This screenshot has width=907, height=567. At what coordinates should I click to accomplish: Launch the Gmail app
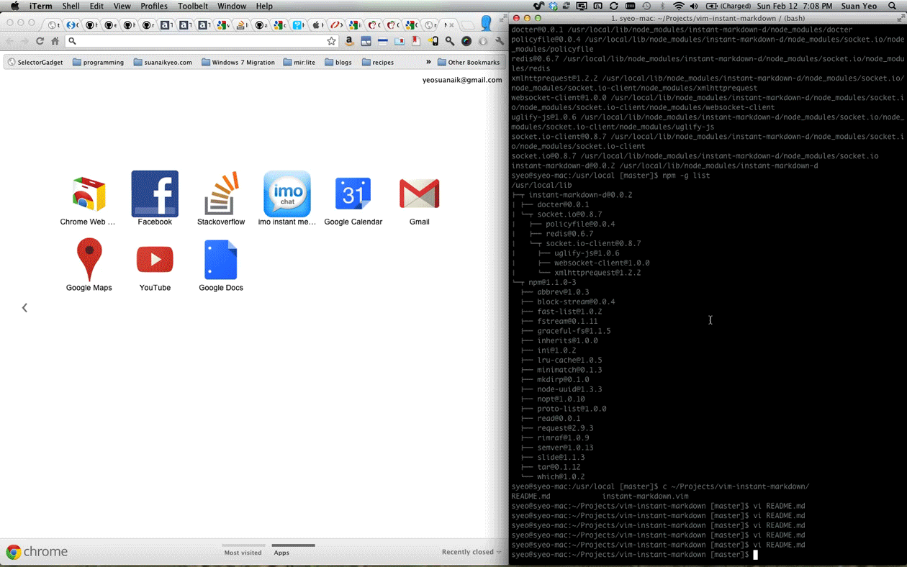coord(419,194)
